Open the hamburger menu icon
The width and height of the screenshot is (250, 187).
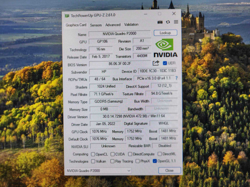[x=176, y=22]
